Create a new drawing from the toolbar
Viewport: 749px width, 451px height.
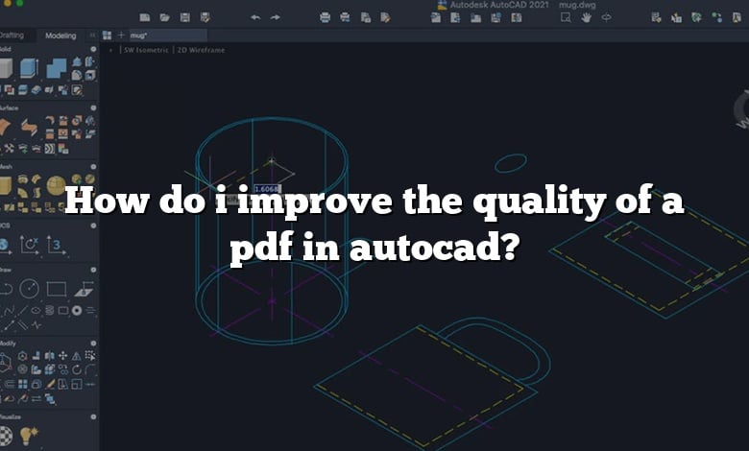pyautogui.click(x=145, y=17)
